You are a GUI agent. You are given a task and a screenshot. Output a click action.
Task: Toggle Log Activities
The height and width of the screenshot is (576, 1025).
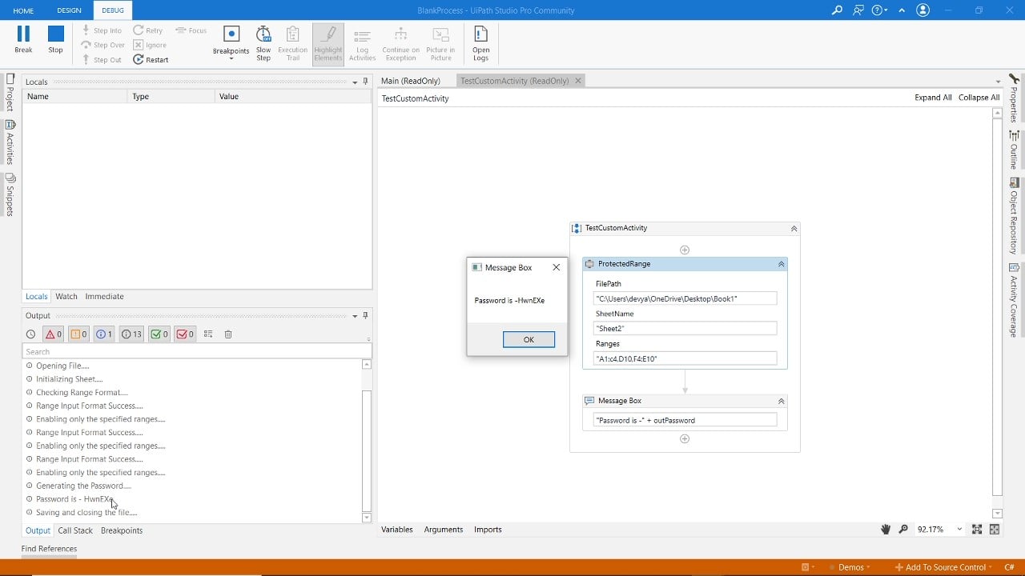[x=362, y=43]
